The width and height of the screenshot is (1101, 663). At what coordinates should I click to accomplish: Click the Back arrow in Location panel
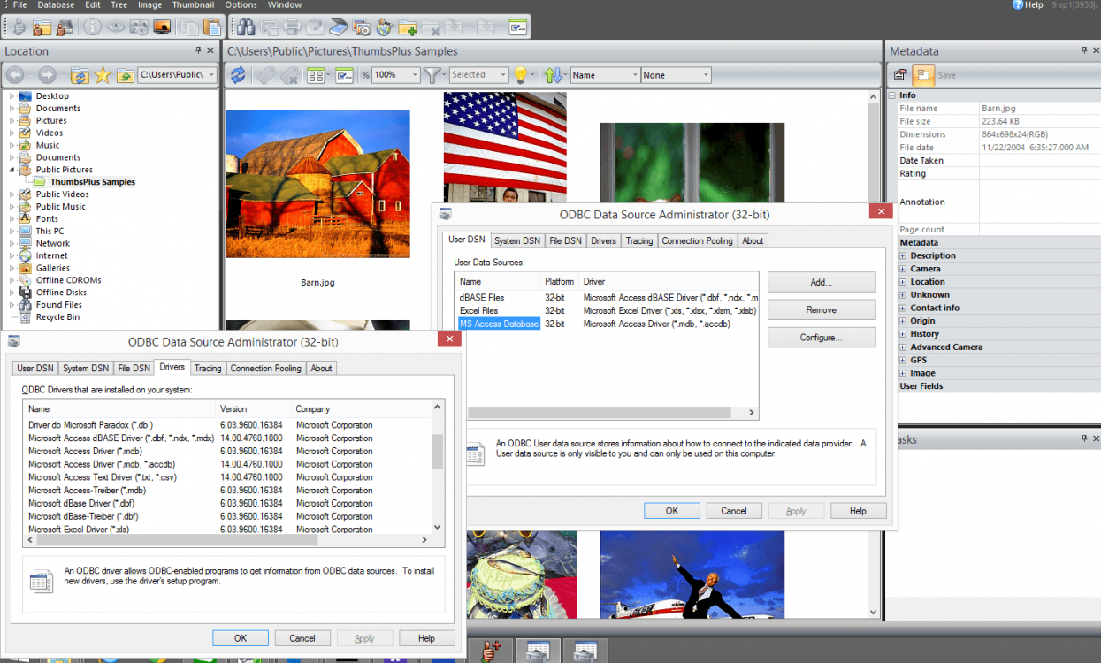click(x=15, y=75)
